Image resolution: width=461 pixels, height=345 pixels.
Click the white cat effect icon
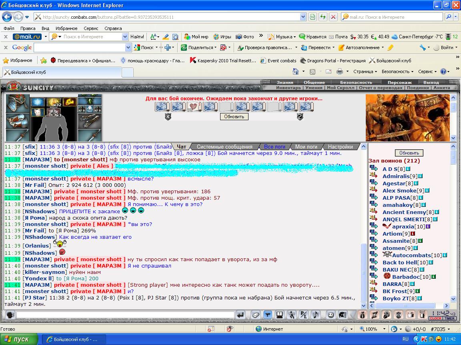pyautogui.click(x=38, y=112)
